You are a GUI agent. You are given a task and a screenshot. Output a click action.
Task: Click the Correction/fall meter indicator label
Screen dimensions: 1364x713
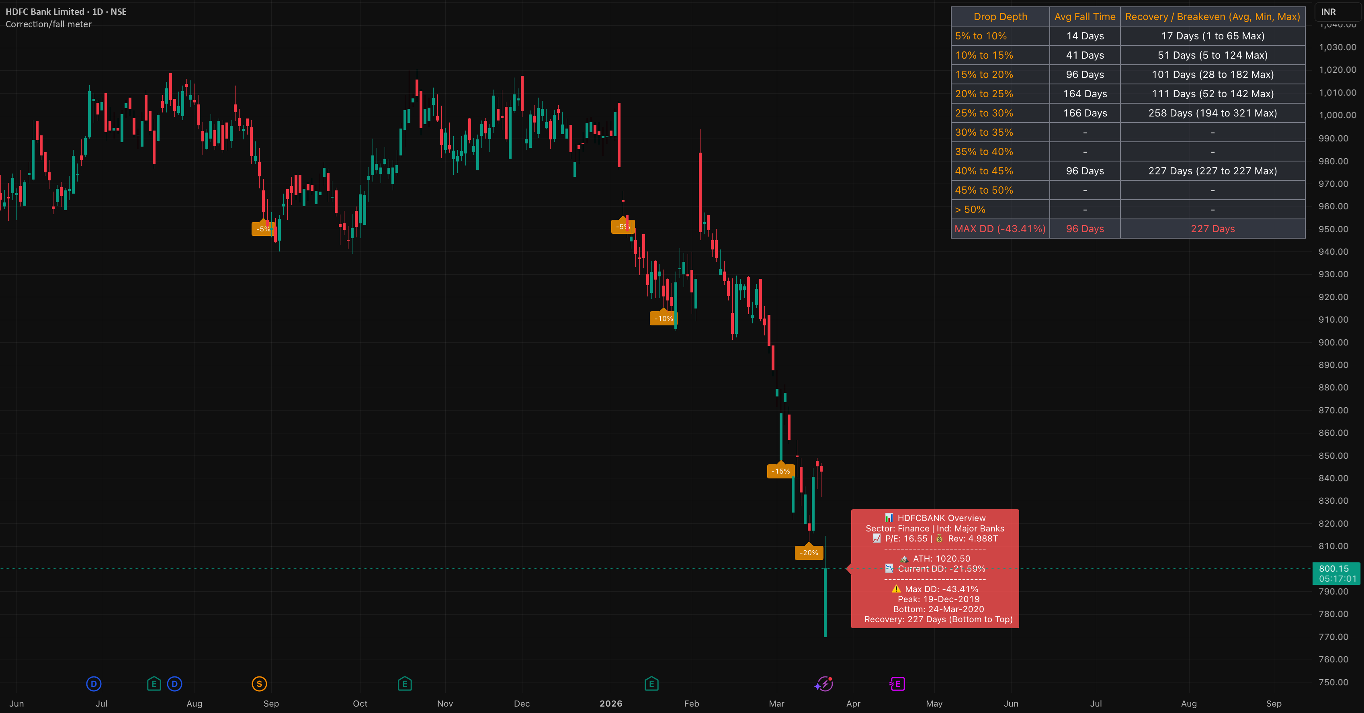[x=49, y=25]
